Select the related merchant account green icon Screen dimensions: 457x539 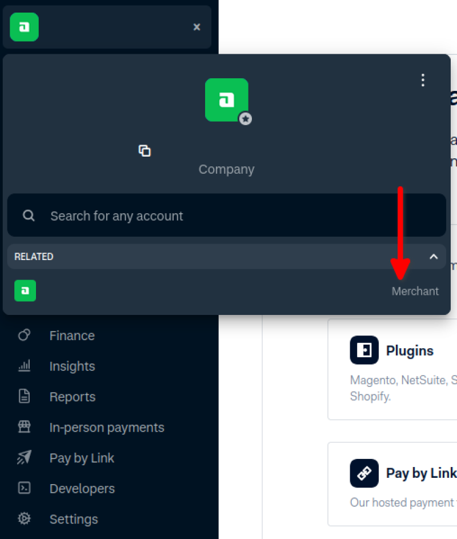[25, 291]
